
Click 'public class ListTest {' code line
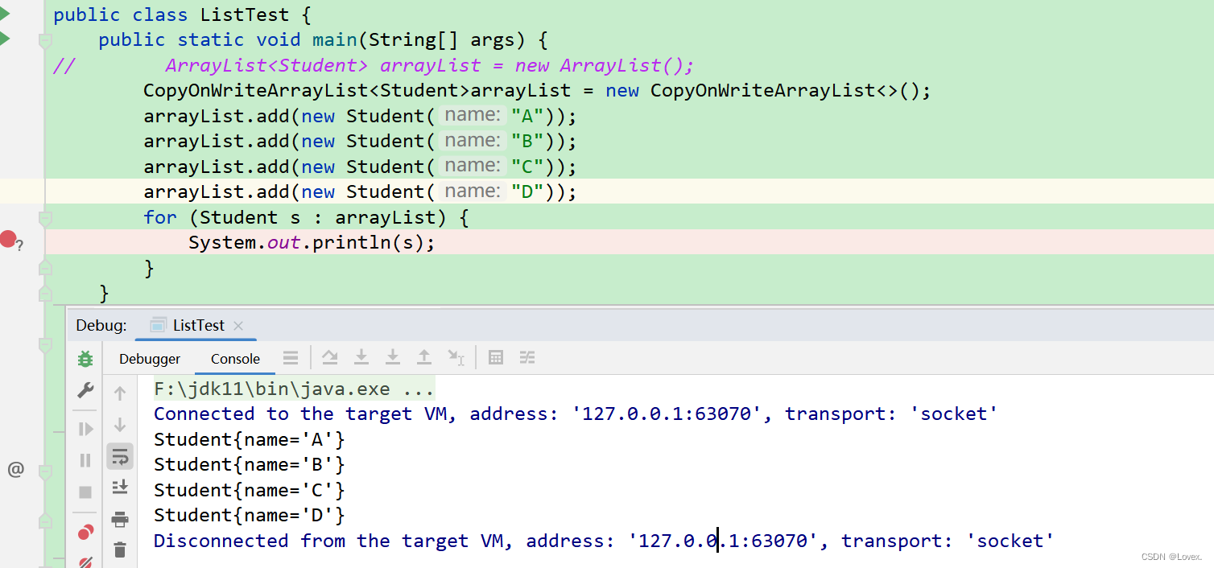[182, 14]
